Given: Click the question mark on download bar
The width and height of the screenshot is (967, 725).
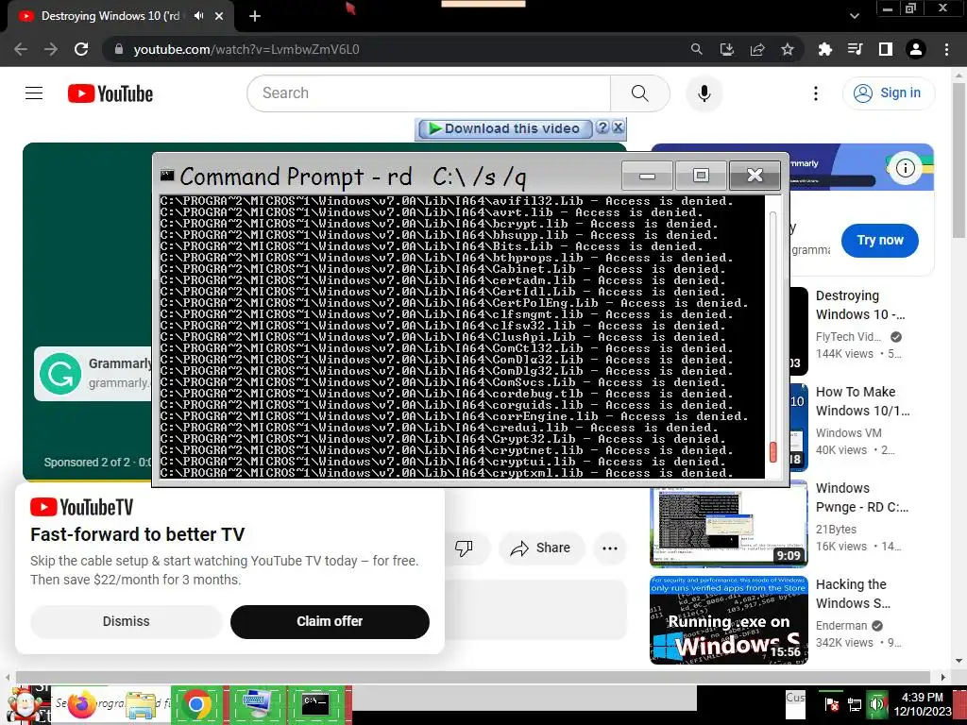Looking at the screenshot, I should 602,127.
